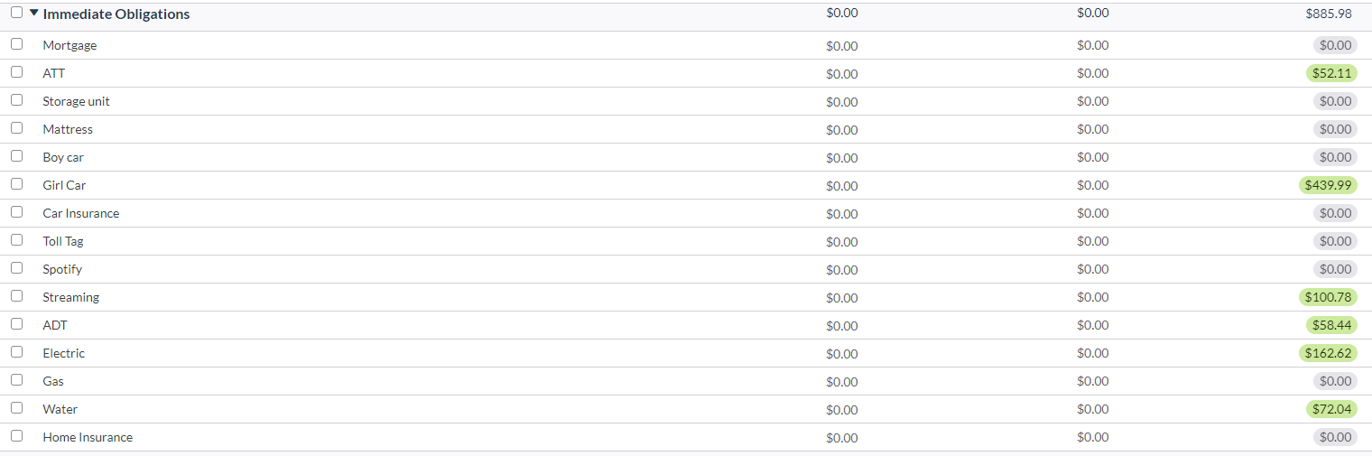Tick the Immediate Obligations group checkbox
The height and width of the screenshot is (456, 1372).
coord(16,13)
